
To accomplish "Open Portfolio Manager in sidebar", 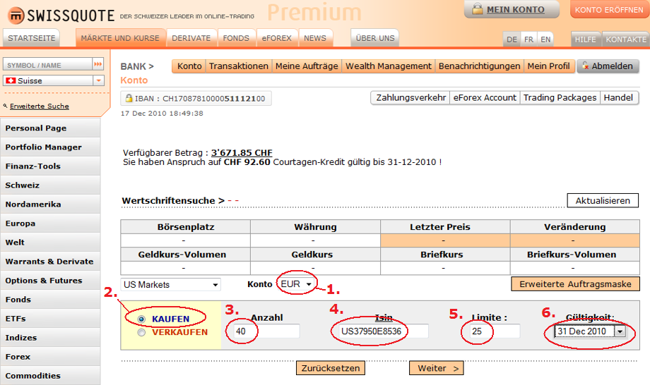I will point(50,147).
